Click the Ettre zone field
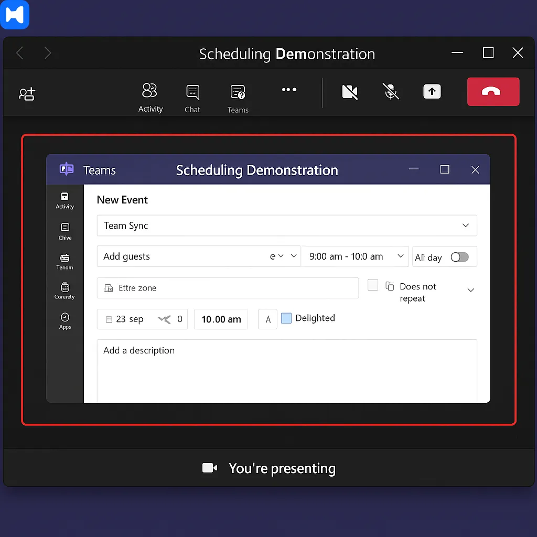 point(228,288)
